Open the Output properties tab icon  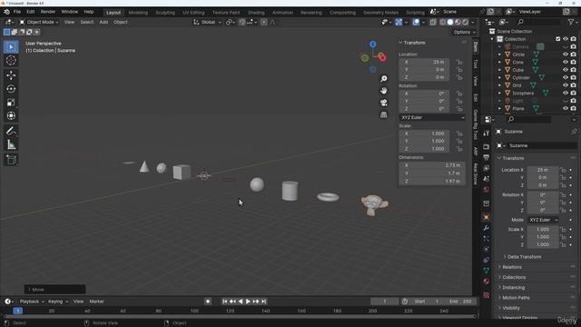487,158
